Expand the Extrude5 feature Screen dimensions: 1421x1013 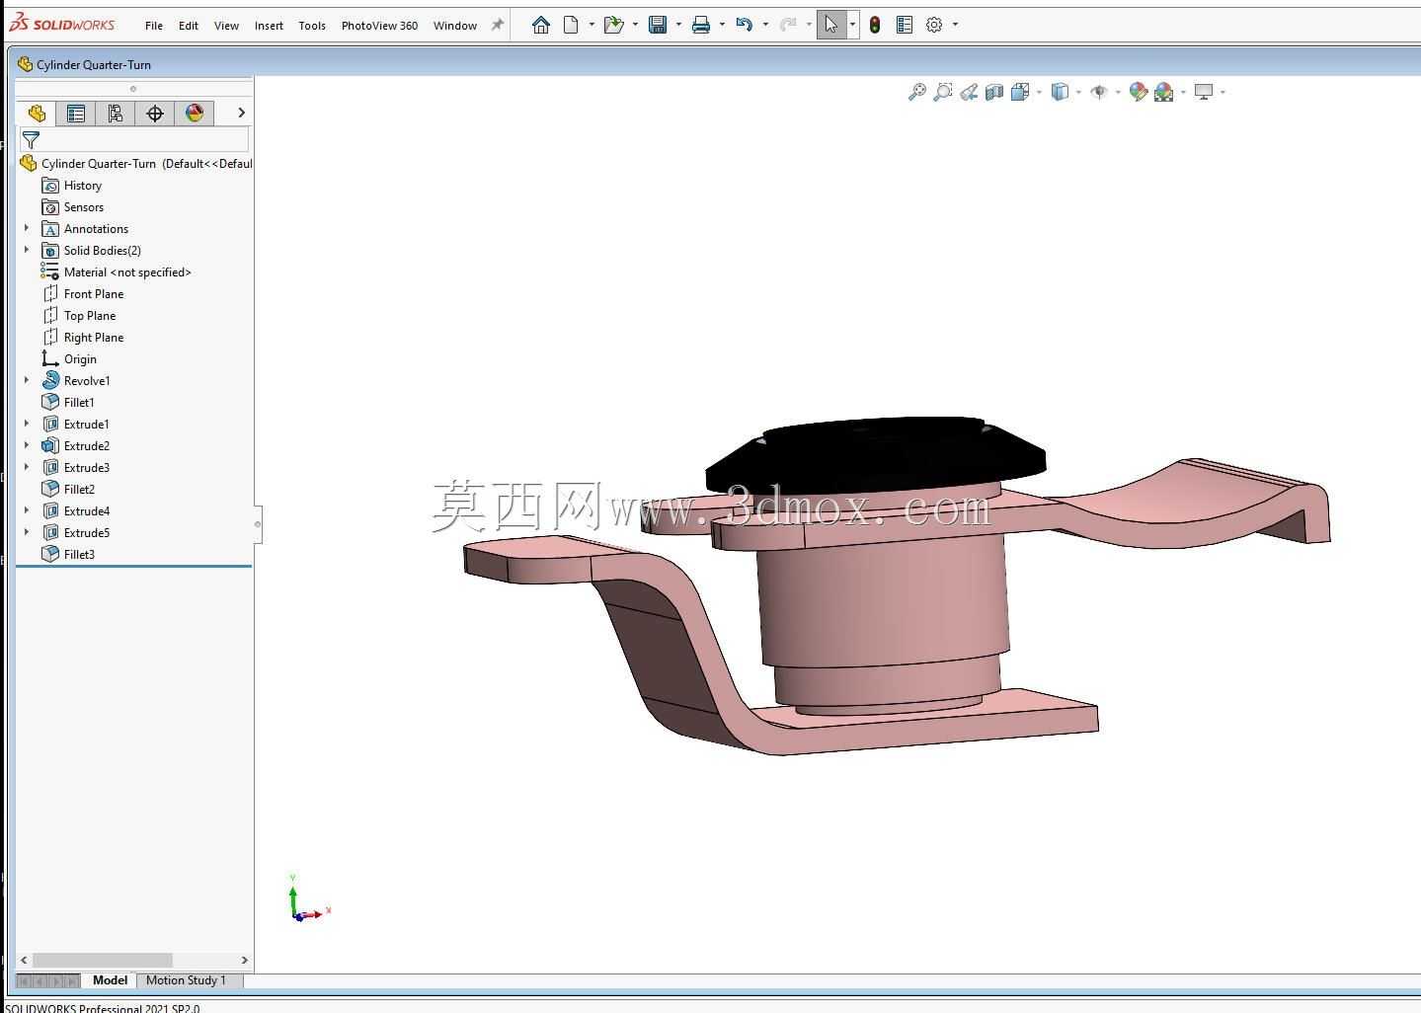coord(27,533)
